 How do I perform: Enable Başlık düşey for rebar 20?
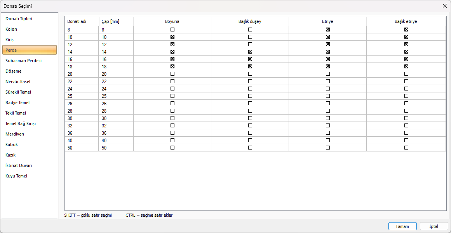(250, 74)
